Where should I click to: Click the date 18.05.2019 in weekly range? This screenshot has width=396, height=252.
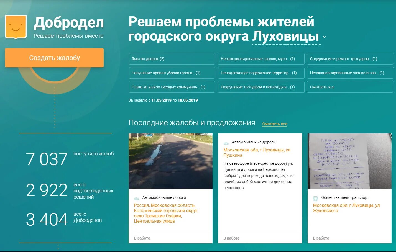[188, 100]
